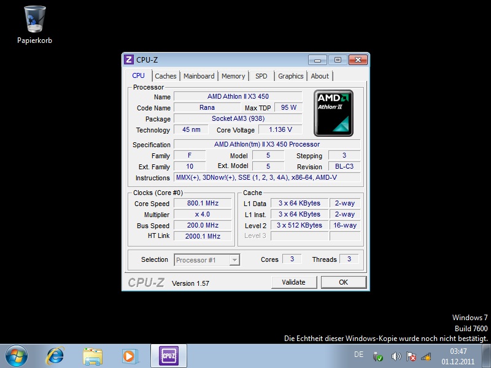Select the CPU-Z taskbar button
Viewport: 491px width, 368px height.
pos(168,355)
